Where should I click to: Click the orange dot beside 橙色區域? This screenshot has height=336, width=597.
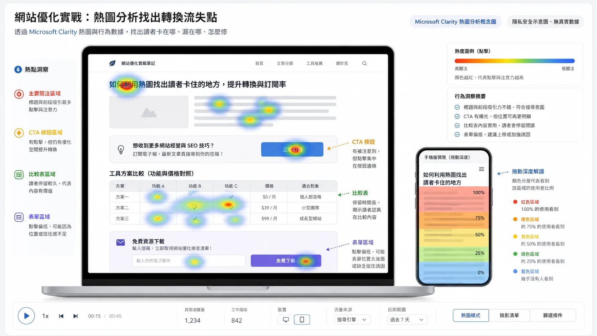515,219
